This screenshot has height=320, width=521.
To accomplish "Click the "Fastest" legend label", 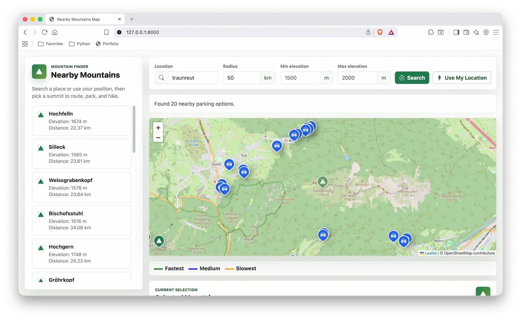I will click(x=174, y=269).
